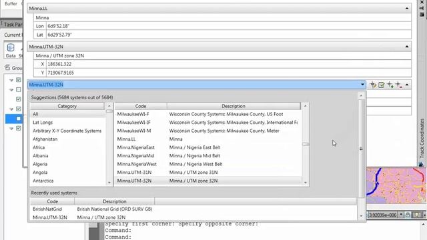Click up arrow of Code list scrollbar
This screenshot has height=240, width=427.
[306, 105]
